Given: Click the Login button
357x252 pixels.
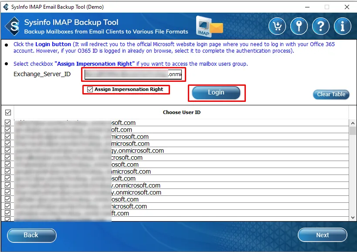Looking at the screenshot, I should 216,92.
